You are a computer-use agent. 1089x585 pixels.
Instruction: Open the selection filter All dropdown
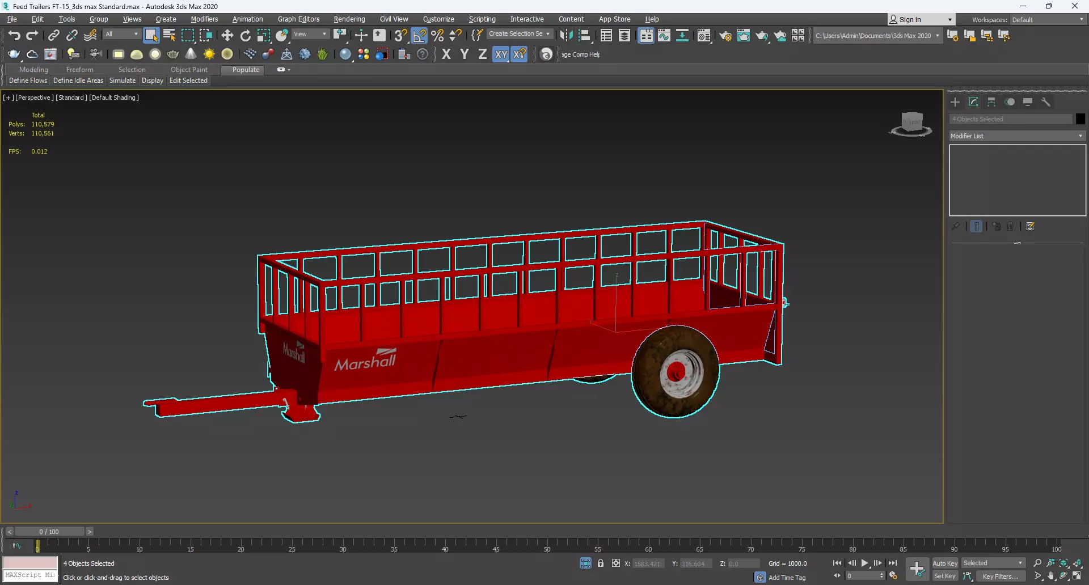tap(121, 34)
